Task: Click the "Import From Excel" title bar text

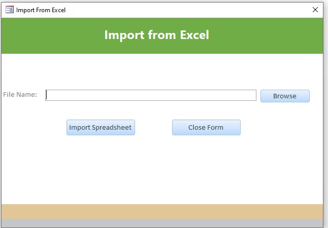Action: pyautogui.click(x=41, y=10)
